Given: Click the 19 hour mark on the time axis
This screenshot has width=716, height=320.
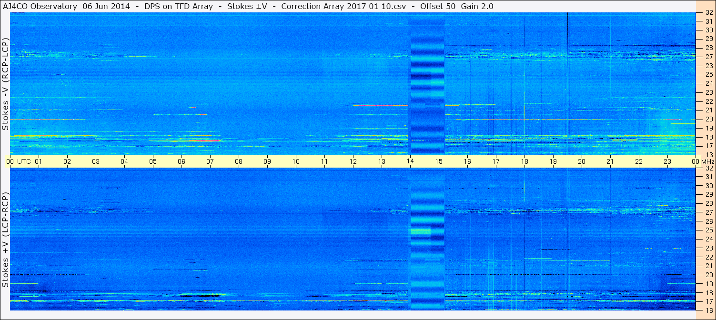Looking at the screenshot, I should [553, 161].
